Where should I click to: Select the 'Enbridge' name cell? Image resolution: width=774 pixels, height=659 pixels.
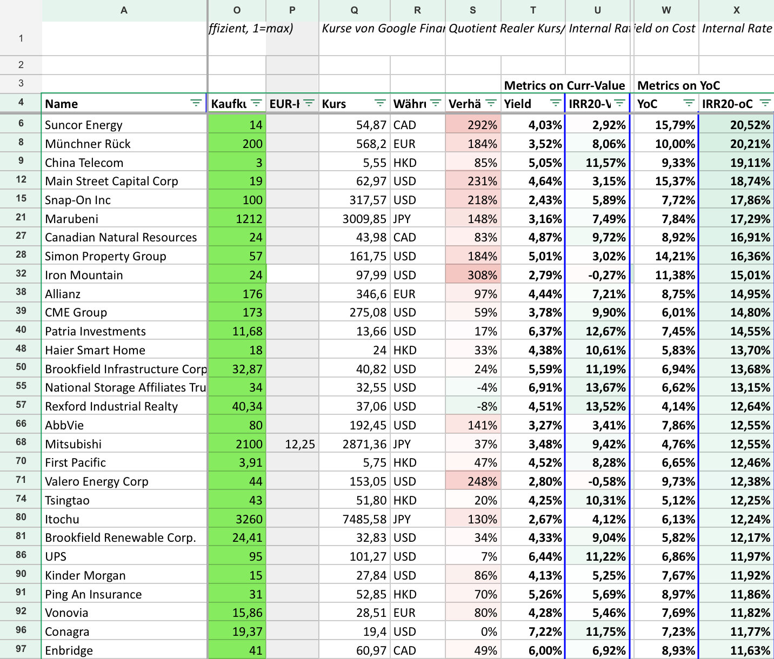[x=124, y=650]
